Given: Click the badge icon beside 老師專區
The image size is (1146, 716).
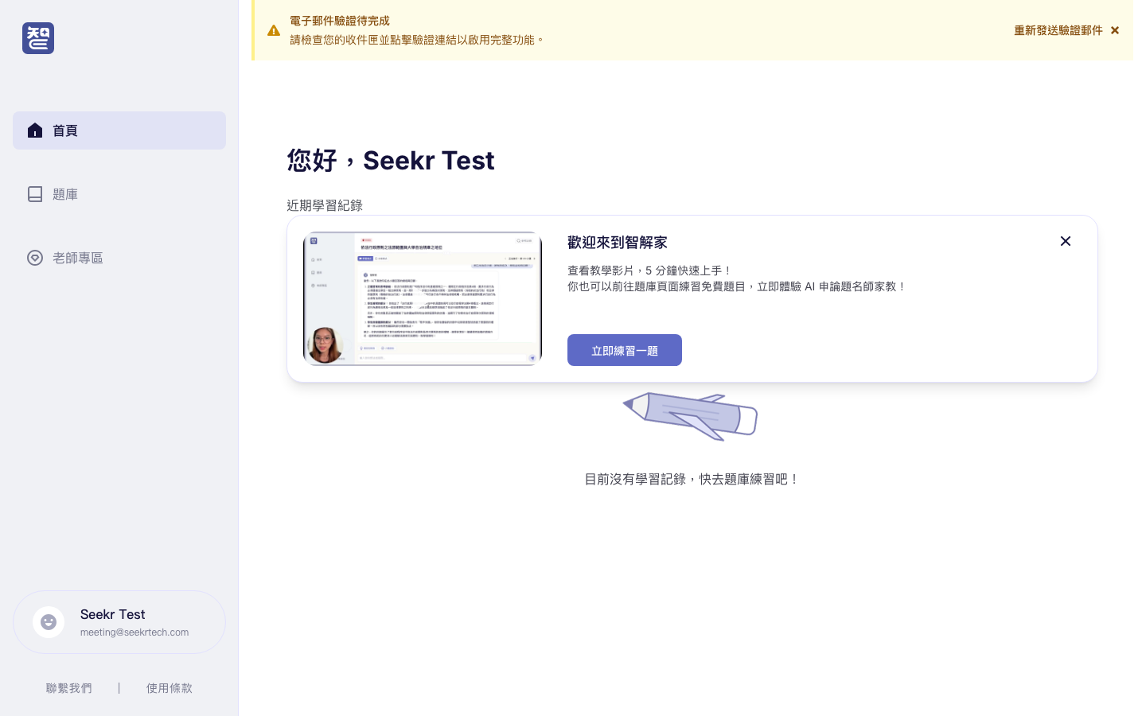Looking at the screenshot, I should (35, 258).
